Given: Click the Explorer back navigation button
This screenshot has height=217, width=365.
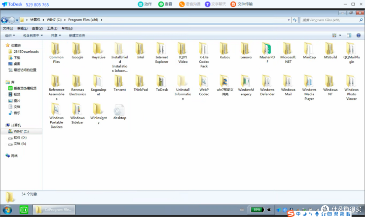Looking at the screenshot, I should click(4, 20).
